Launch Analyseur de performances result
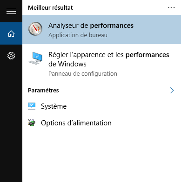 (x=101, y=29)
